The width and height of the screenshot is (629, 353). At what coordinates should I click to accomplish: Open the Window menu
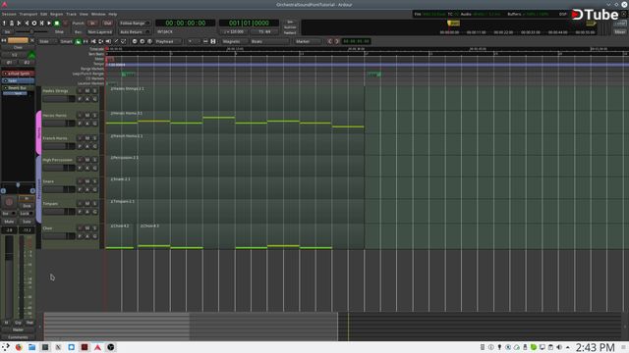coord(98,14)
